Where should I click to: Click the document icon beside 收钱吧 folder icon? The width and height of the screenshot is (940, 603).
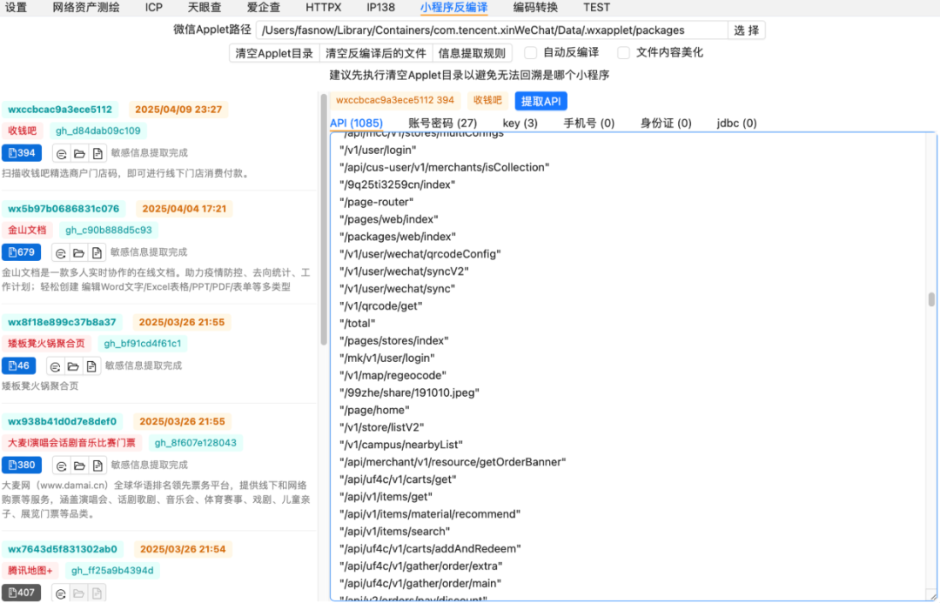click(x=97, y=153)
